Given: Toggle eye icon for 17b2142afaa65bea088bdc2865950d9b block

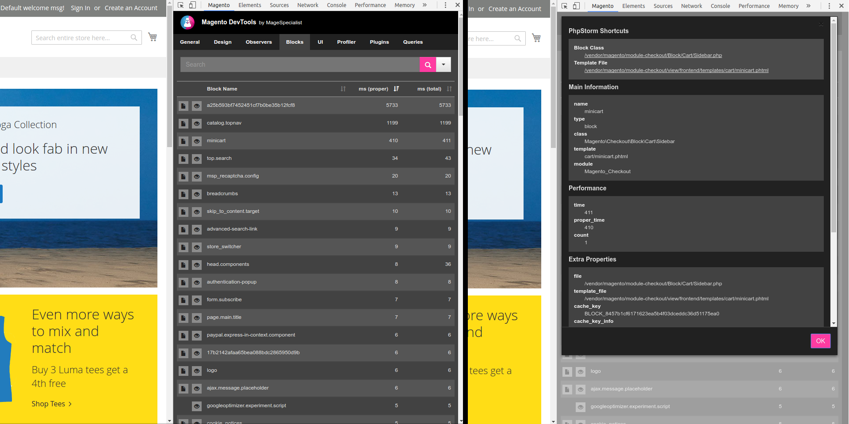Looking at the screenshot, I should pos(197,353).
